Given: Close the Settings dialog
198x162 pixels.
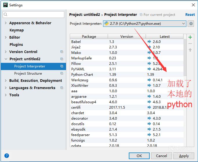Looking at the screenshot, I should click(x=193, y=5).
